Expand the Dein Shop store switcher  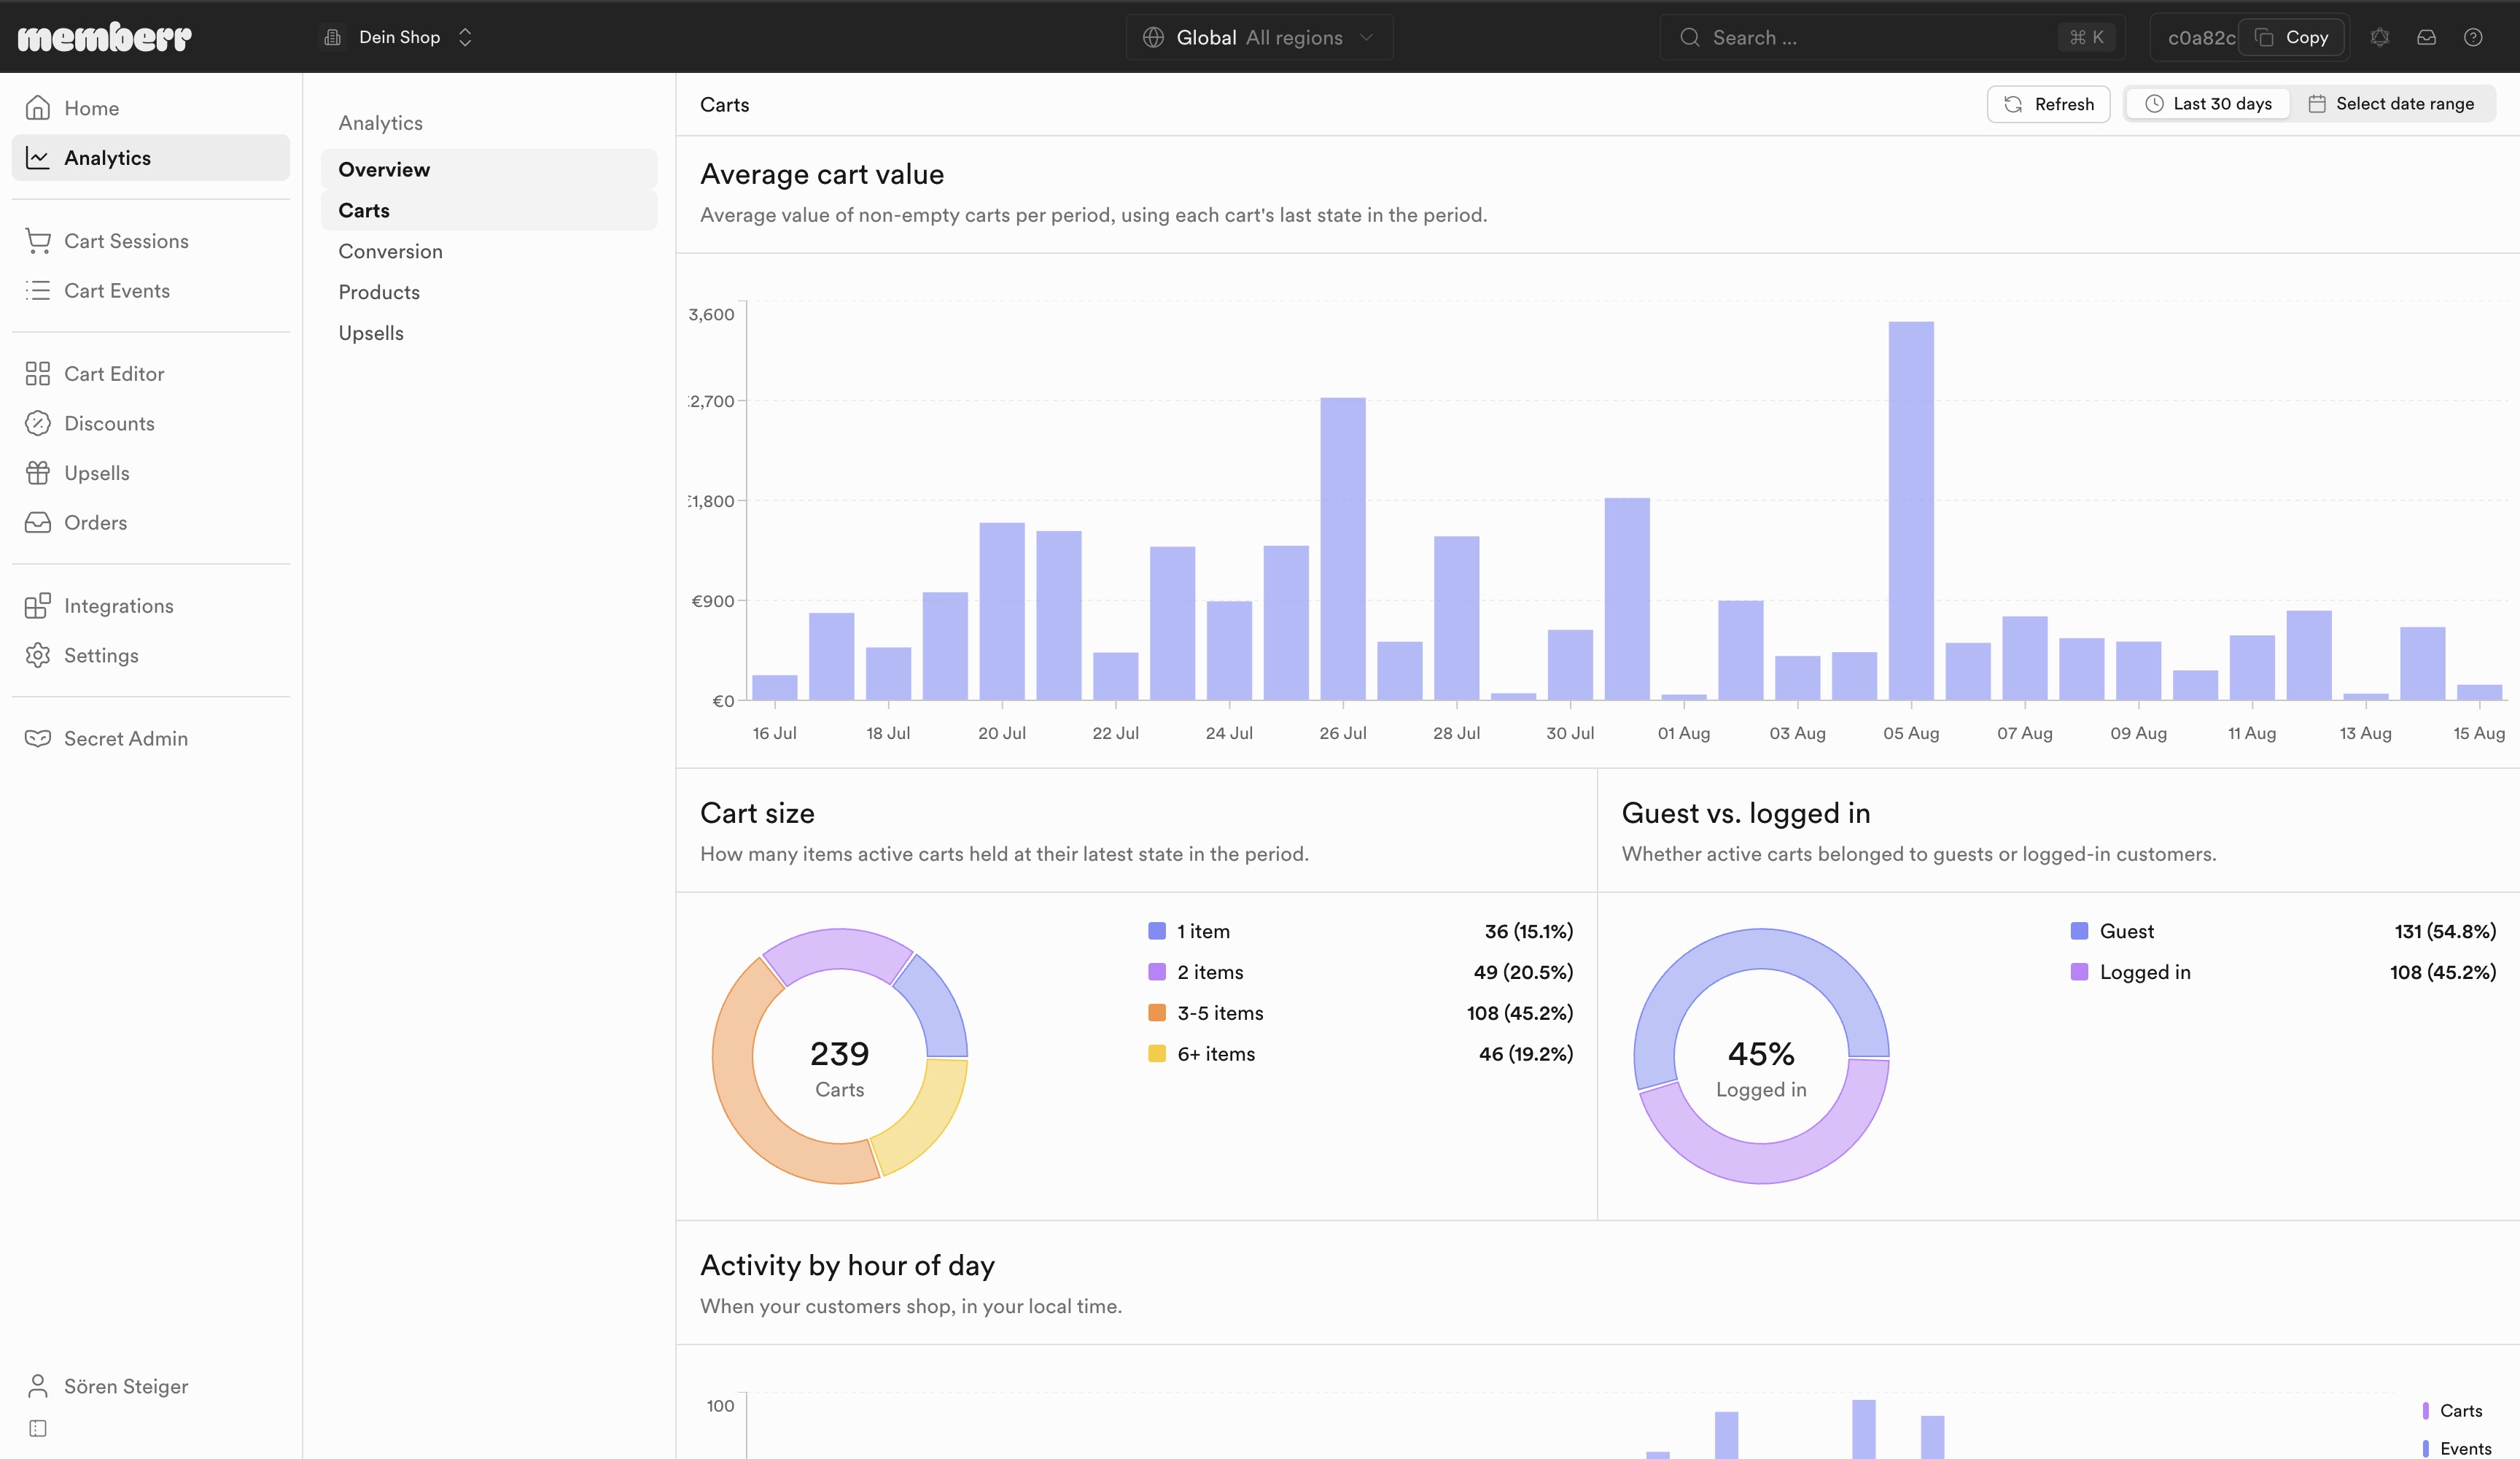point(398,37)
